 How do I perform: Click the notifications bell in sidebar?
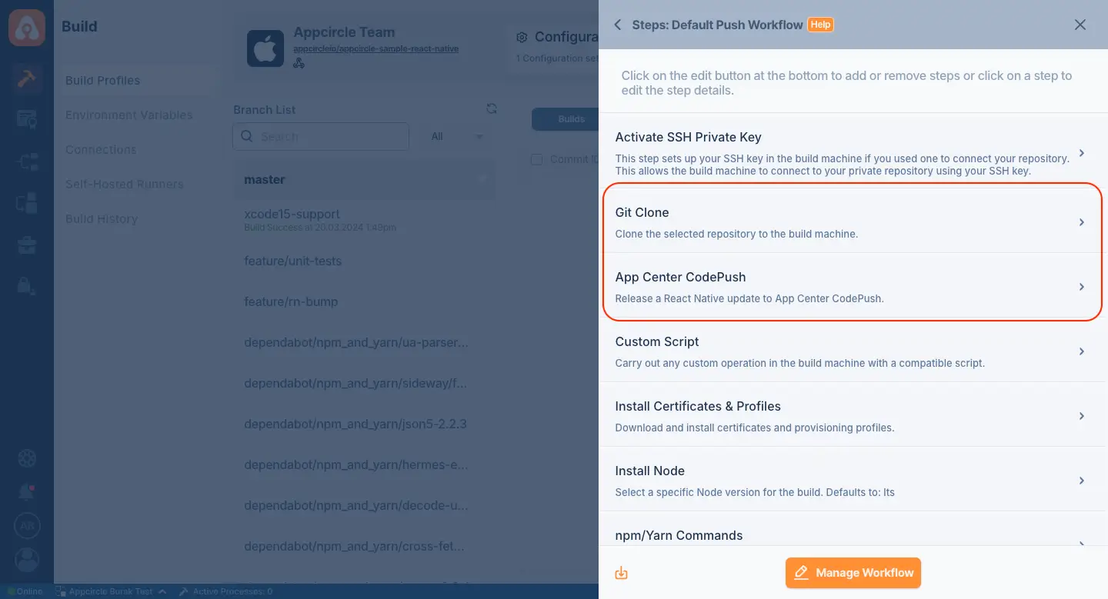pos(27,492)
